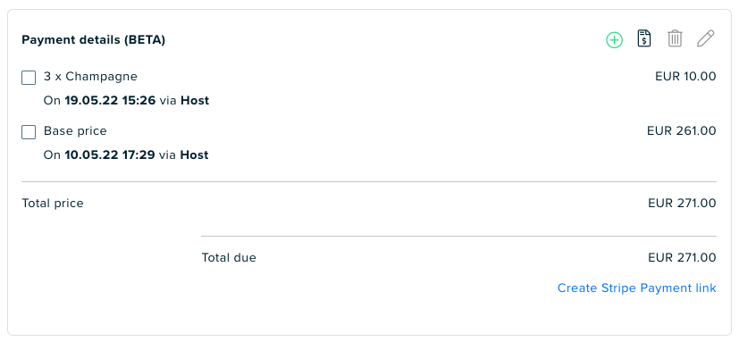The image size is (739, 342).
Task: Click the Total price label
Action: pos(53,204)
